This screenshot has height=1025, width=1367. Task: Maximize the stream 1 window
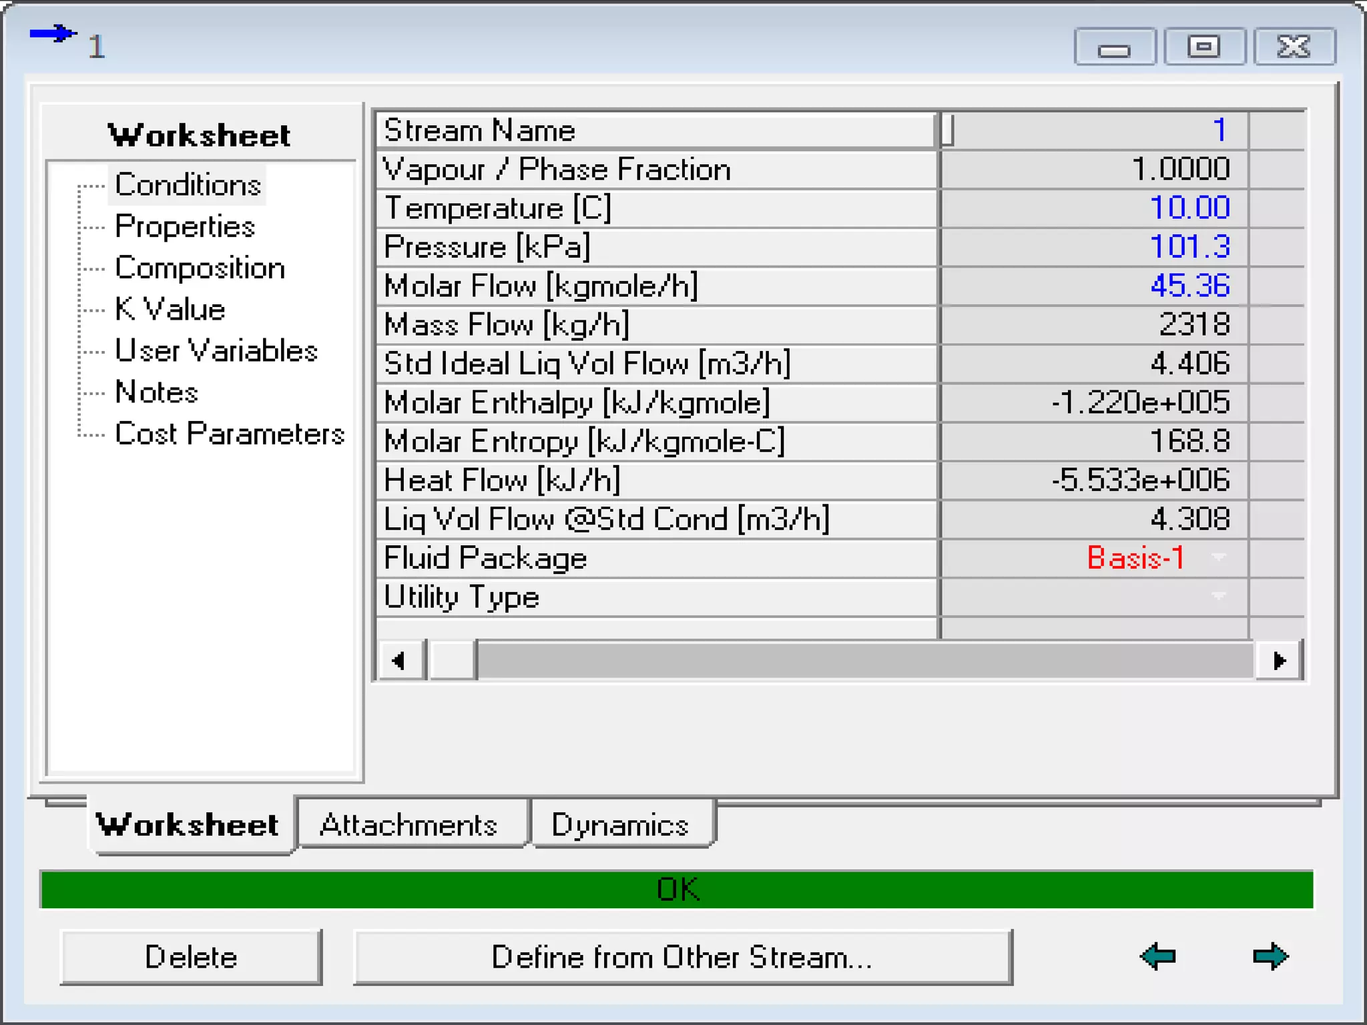pos(1204,47)
